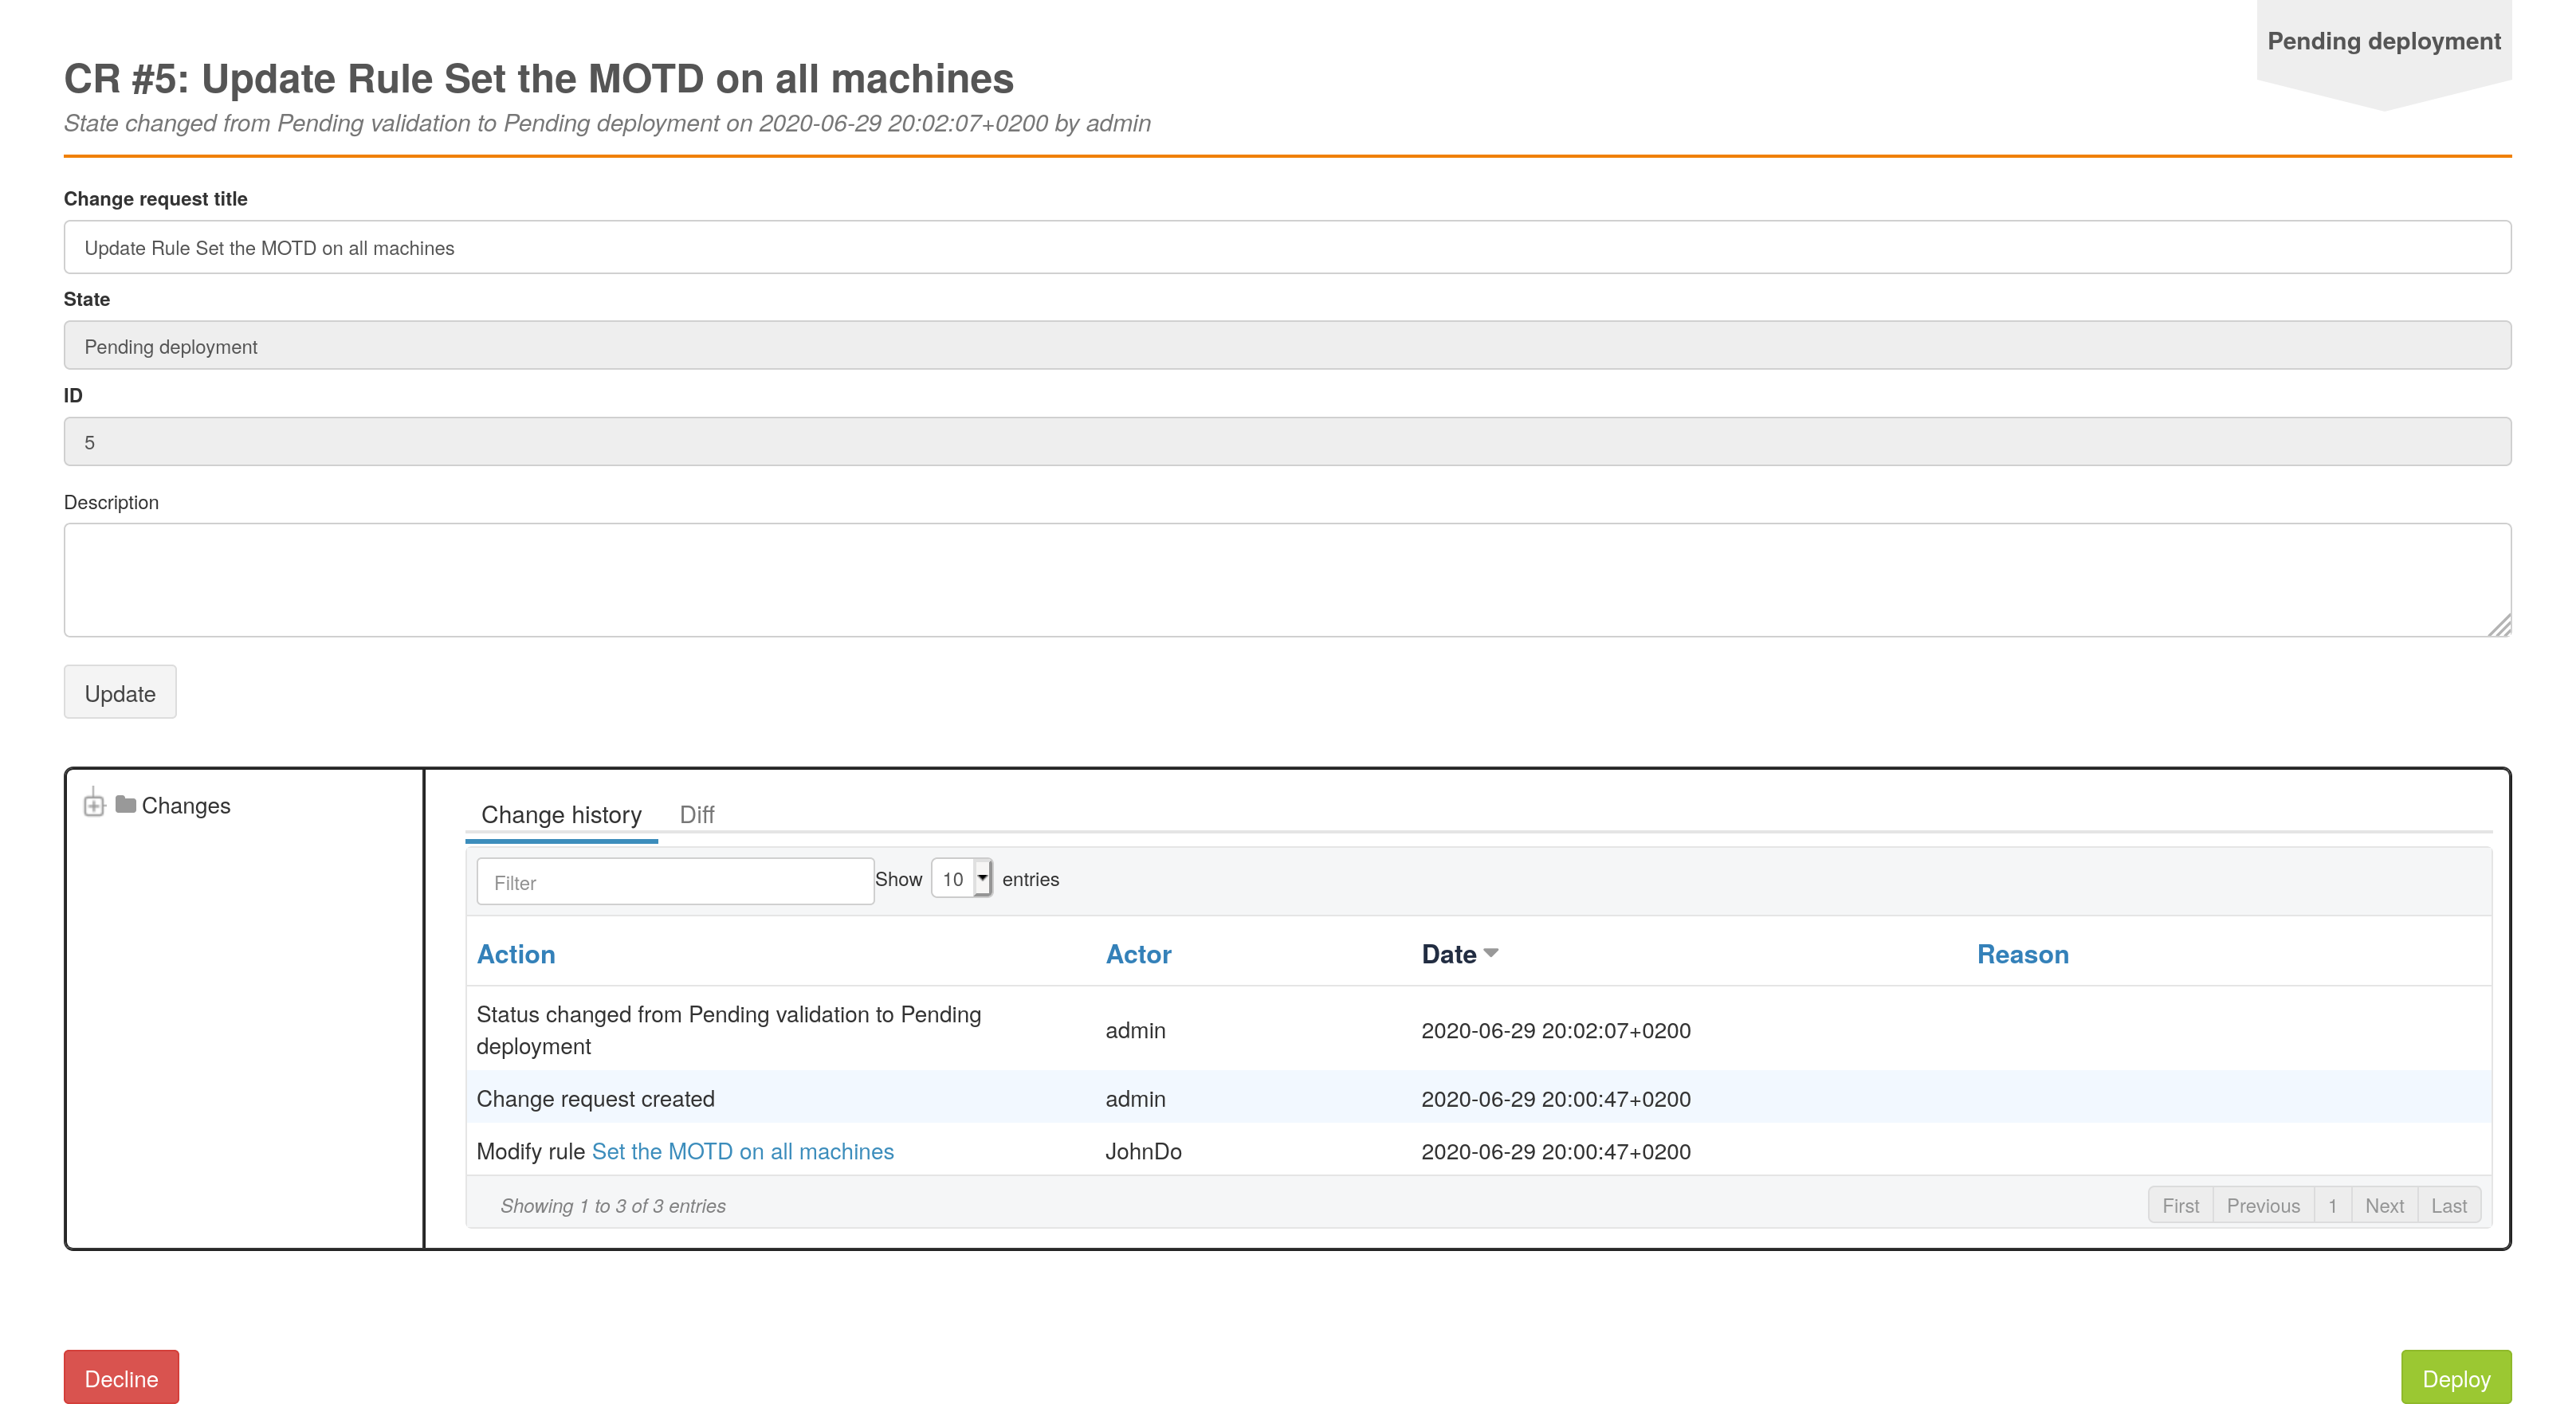Select the Change history tab
Viewport: 2576px width, 1404px height.
coord(561,814)
